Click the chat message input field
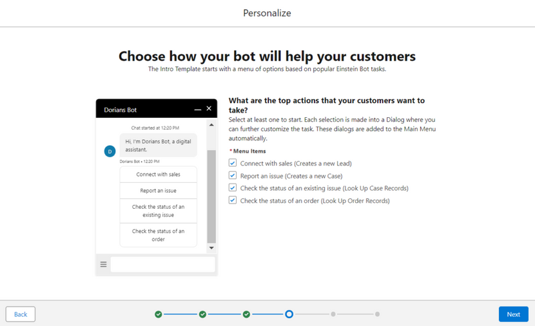The width and height of the screenshot is (535, 326). pos(163,264)
